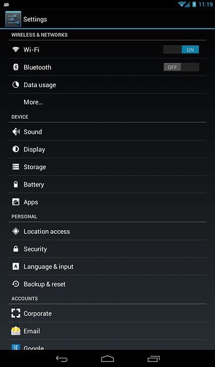
Task: Turn on the Bluetooth switch
Action: click(181, 67)
